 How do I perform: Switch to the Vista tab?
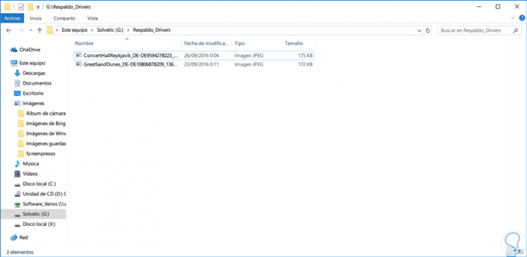pos(93,18)
